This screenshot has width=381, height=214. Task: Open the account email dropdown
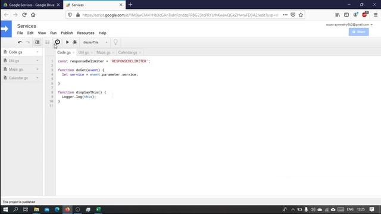pyautogui.click(x=349, y=24)
